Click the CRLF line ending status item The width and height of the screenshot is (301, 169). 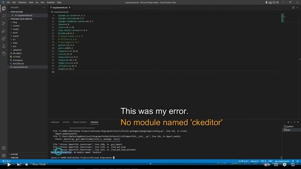(270, 161)
